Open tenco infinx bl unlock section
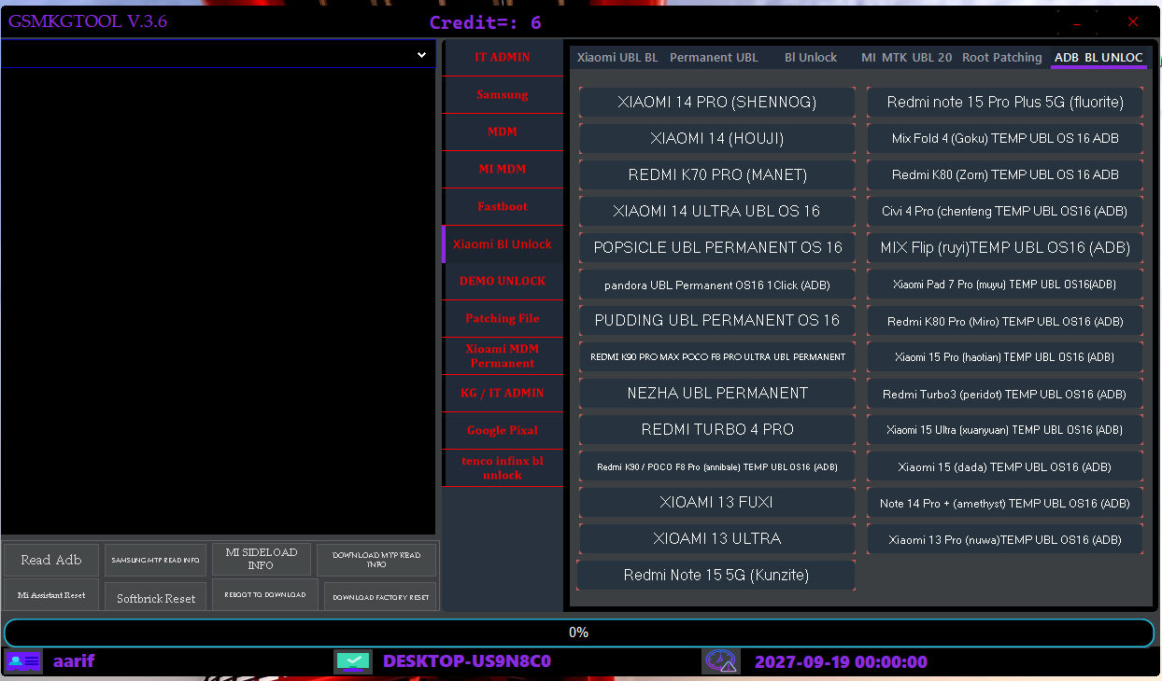The image size is (1162, 681). pyautogui.click(x=503, y=468)
